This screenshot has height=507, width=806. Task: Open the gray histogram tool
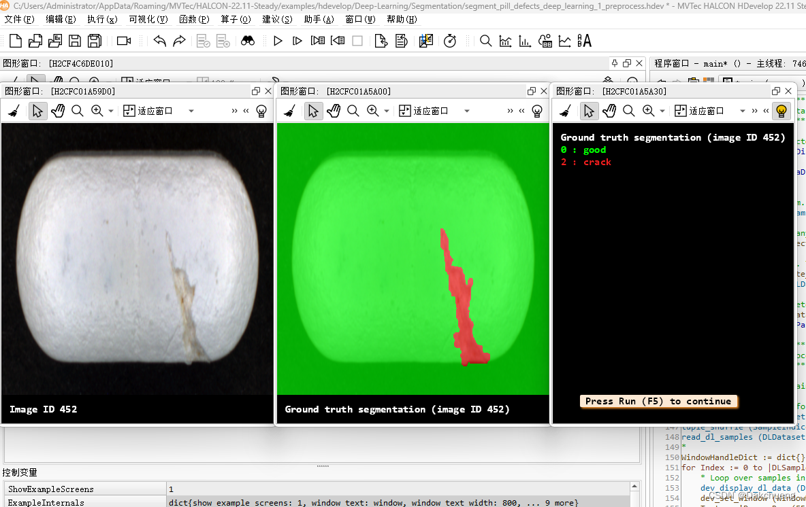(505, 41)
